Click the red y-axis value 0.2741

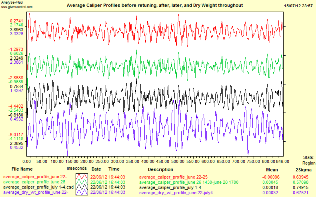coord(16,21)
